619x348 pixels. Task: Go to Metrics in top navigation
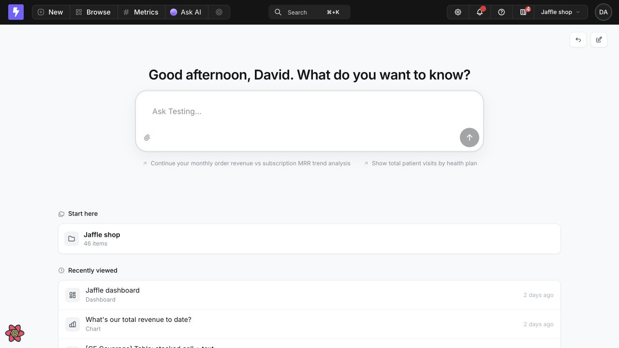(x=141, y=12)
